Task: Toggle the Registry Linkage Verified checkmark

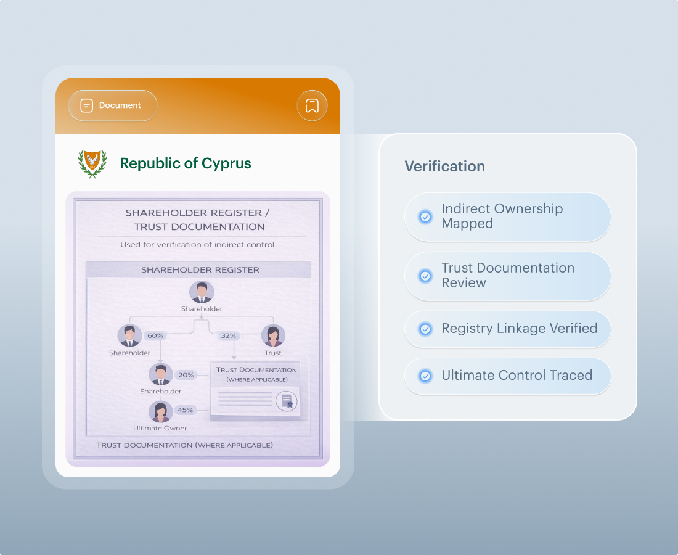Action: [x=425, y=329]
